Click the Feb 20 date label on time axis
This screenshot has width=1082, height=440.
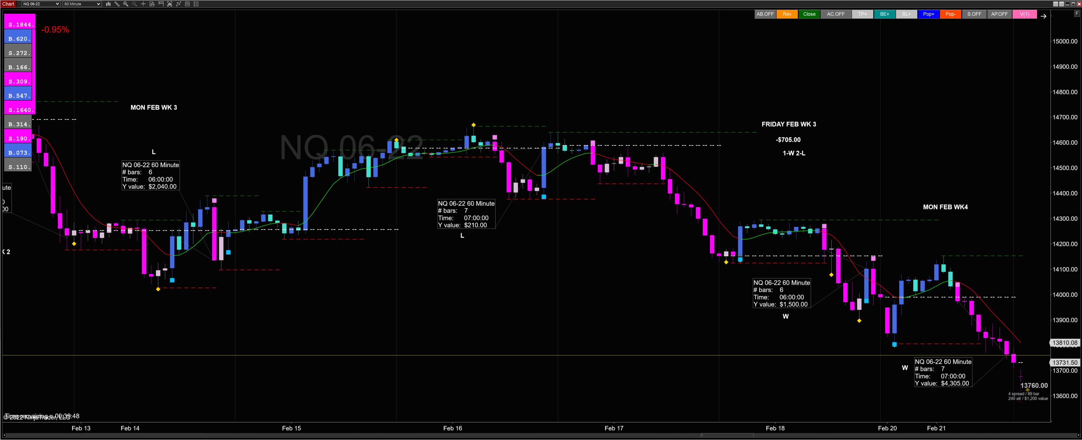click(x=887, y=428)
